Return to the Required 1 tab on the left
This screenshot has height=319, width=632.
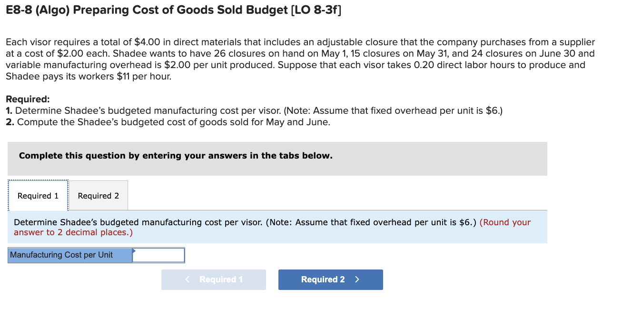click(38, 195)
